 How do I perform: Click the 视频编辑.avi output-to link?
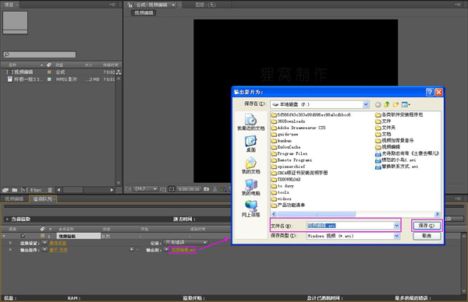pyautogui.click(x=183, y=250)
